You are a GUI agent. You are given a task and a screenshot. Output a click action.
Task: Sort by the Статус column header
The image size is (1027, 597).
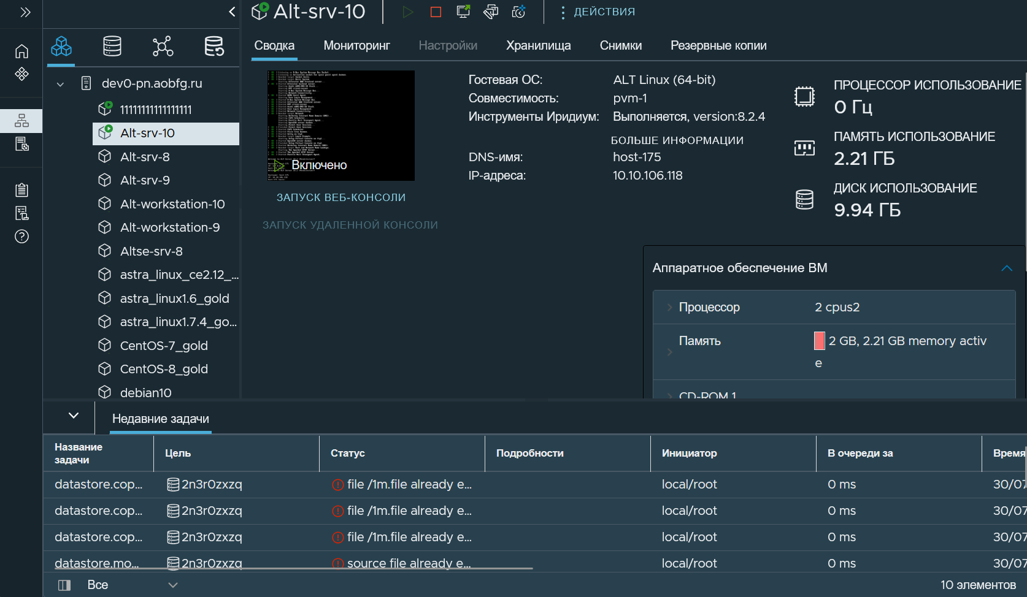[348, 453]
